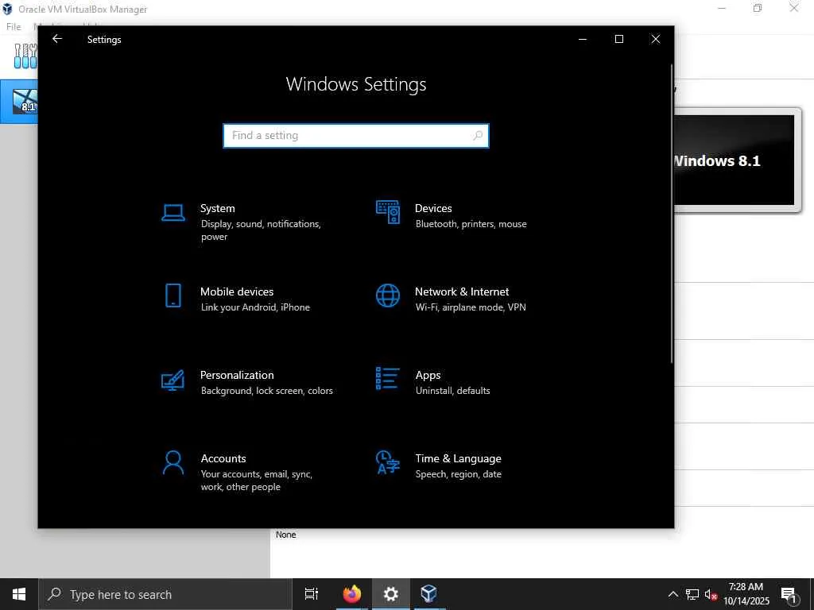Open the clock showing 7:28 AM

[x=746, y=594]
